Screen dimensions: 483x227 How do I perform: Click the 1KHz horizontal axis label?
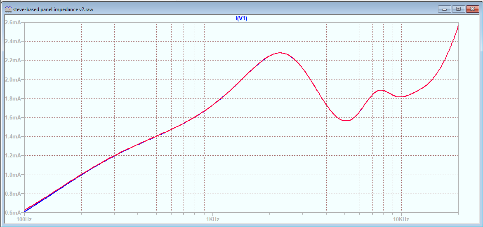(x=213, y=219)
